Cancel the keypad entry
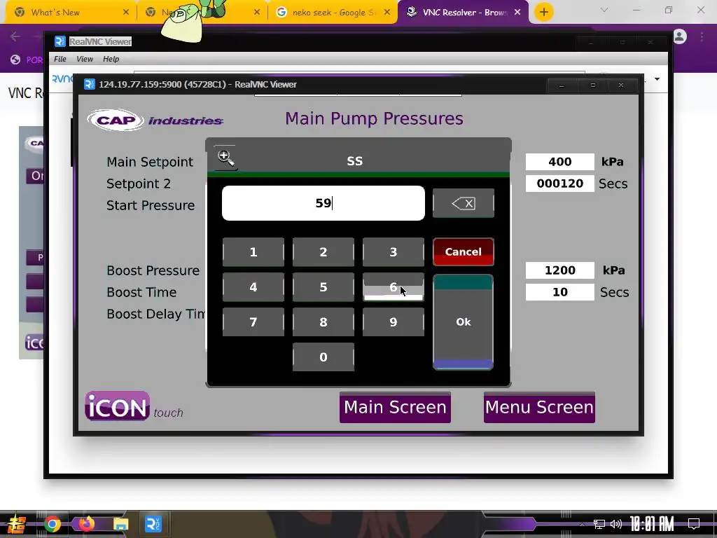This screenshot has height=538, width=717. 464,252
